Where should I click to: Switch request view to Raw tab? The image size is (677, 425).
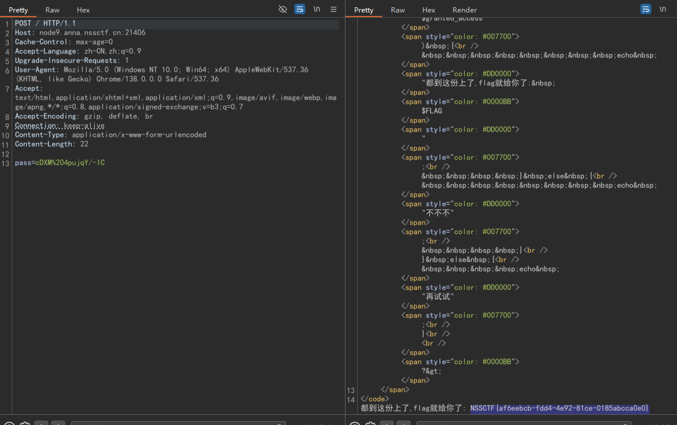[52, 10]
